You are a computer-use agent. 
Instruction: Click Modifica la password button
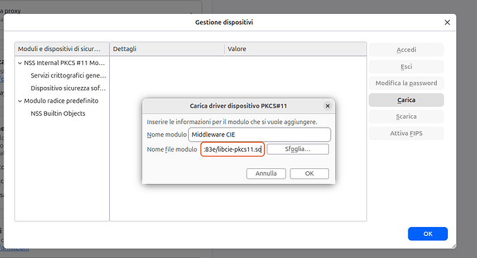coord(406,83)
